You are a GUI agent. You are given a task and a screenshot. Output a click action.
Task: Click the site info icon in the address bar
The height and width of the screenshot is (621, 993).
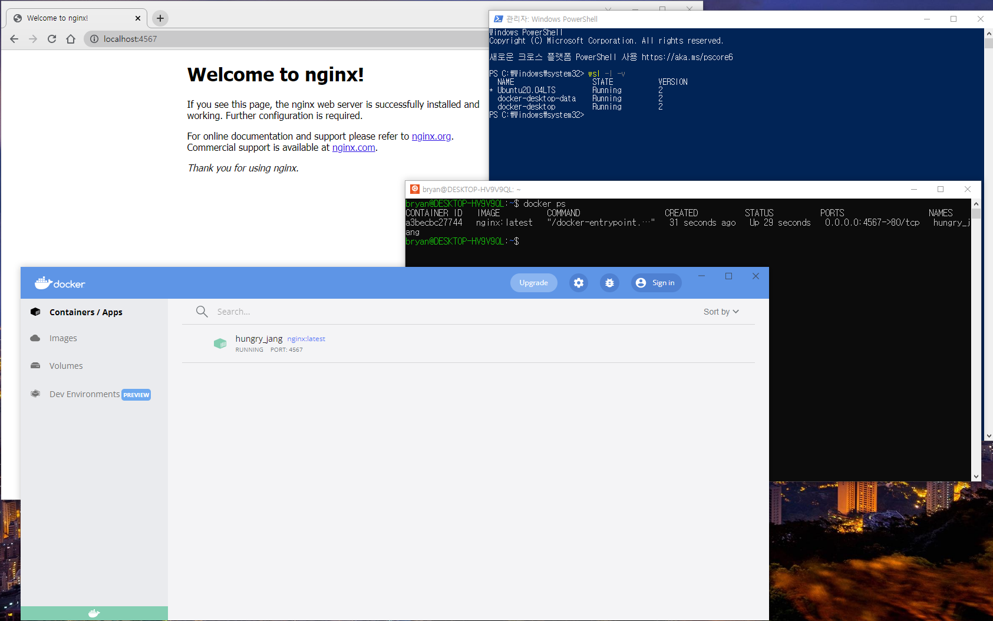[x=94, y=38]
